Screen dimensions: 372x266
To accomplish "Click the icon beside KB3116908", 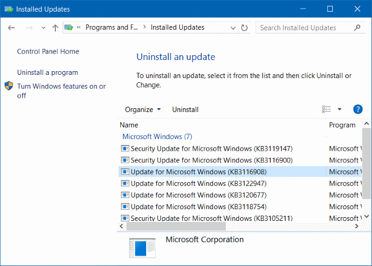I will click(125, 171).
